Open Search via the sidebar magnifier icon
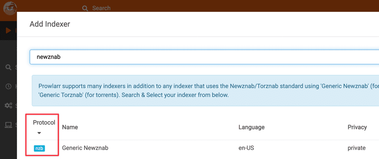 [x=8, y=67]
